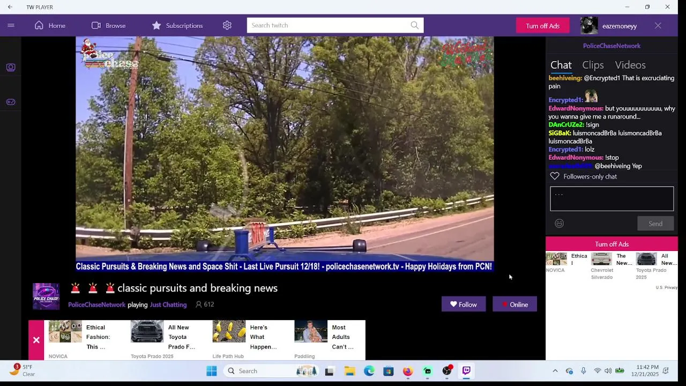Open the Browse section

pyautogui.click(x=108, y=25)
